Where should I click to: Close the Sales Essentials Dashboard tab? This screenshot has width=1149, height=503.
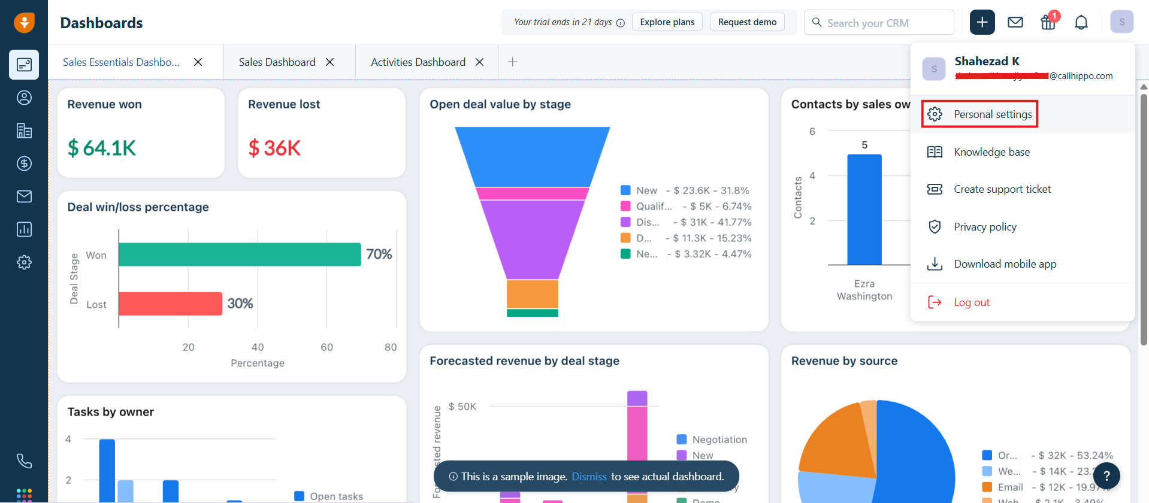(198, 62)
